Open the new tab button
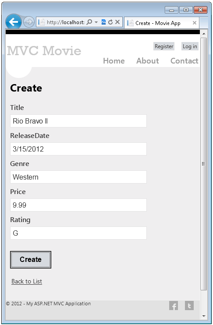 coord(204,23)
